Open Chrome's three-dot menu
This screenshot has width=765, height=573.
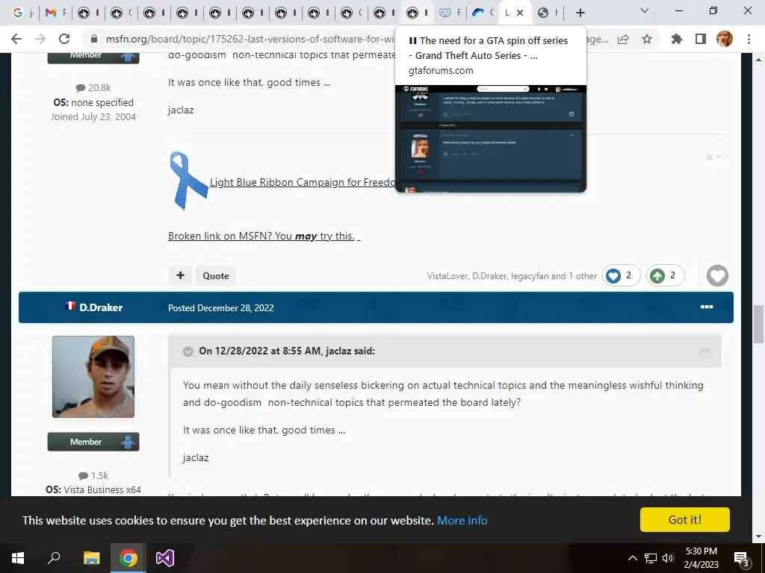click(749, 39)
